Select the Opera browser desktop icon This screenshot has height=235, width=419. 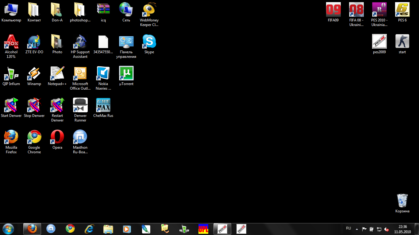pyautogui.click(x=57, y=137)
